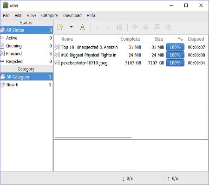Click the Move to Top icon
209x185 pixels.
(157, 27)
